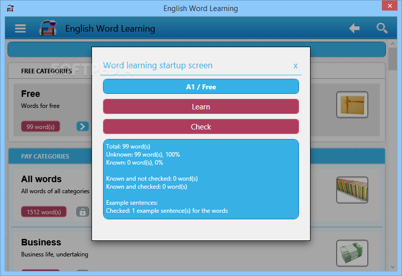Click scrollbar up arrow

pos(392,44)
